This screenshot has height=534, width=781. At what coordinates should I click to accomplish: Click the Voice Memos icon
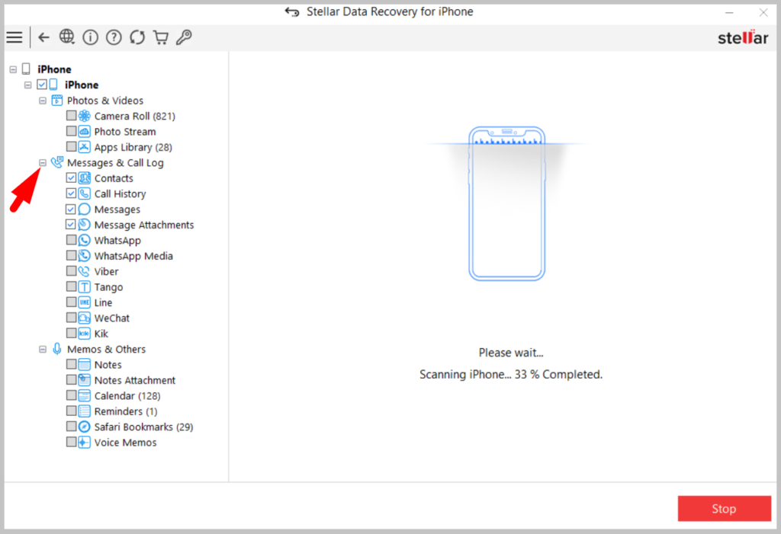click(85, 442)
